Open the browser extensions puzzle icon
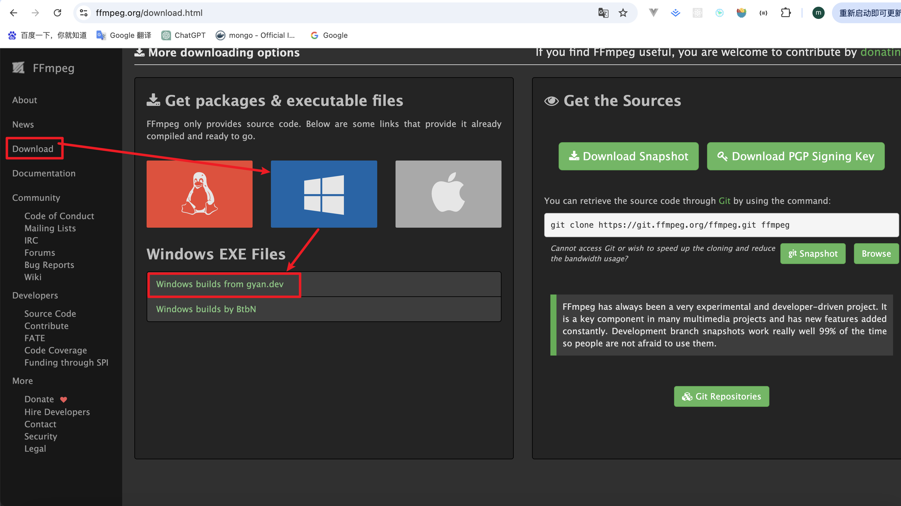 coord(786,13)
